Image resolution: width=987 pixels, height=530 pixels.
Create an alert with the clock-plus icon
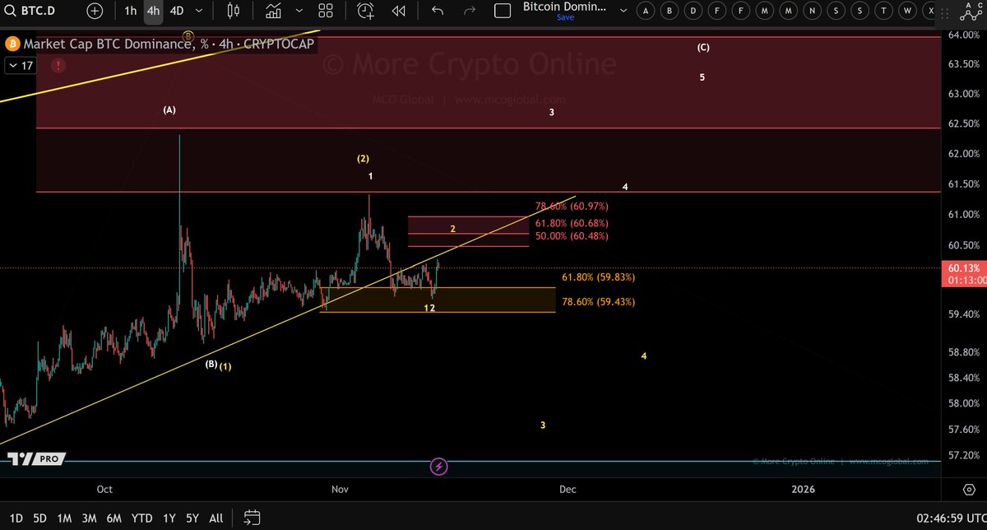365,12
